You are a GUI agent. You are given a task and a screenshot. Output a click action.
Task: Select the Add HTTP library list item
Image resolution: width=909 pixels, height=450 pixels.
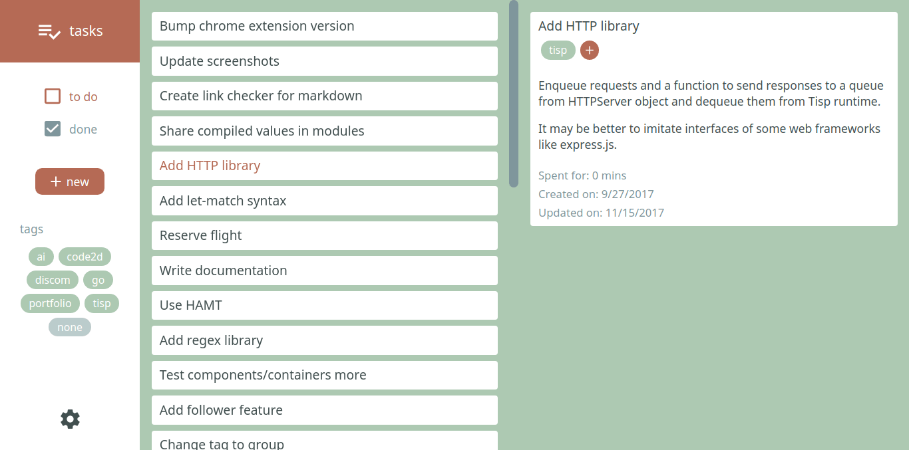pyautogui.click(x=325, y=166)
